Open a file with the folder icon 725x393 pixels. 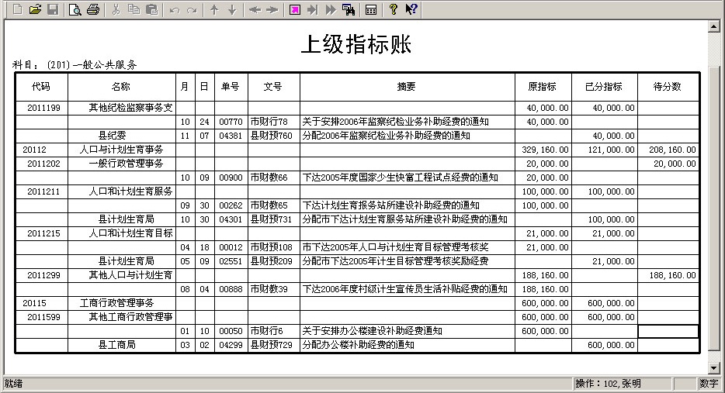35,9
